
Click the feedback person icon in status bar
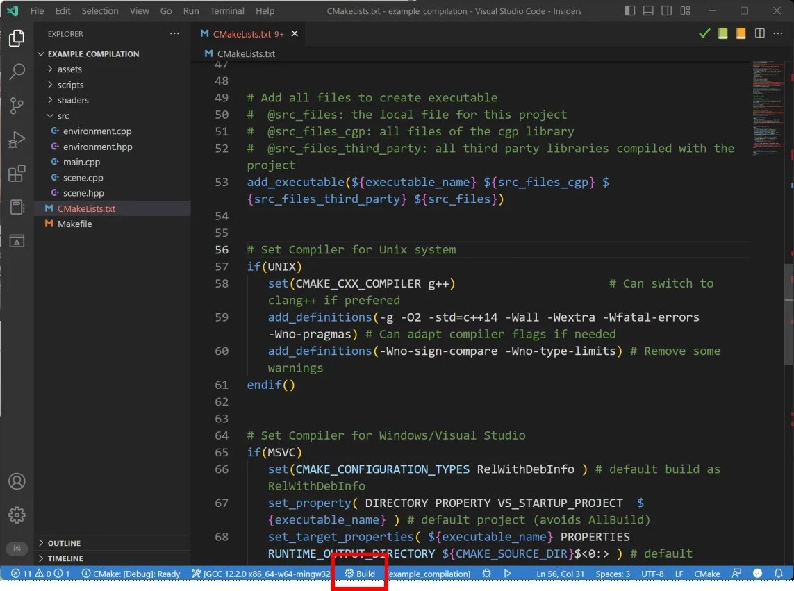[737, 573]
